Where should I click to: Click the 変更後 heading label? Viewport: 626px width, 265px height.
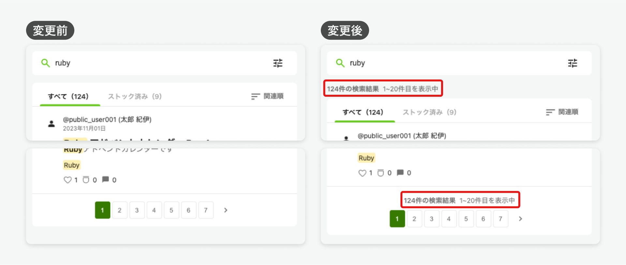tap(345, 30)
